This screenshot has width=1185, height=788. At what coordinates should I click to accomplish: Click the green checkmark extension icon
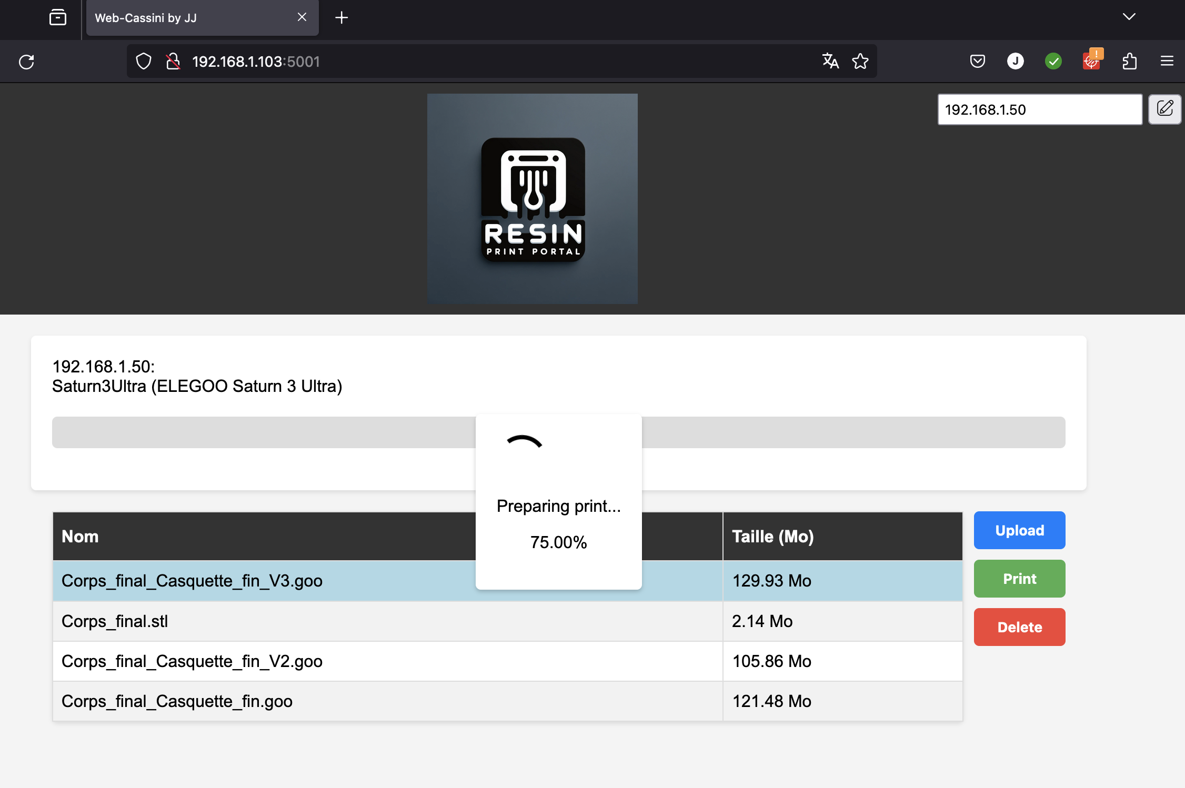pos(1053,62)
